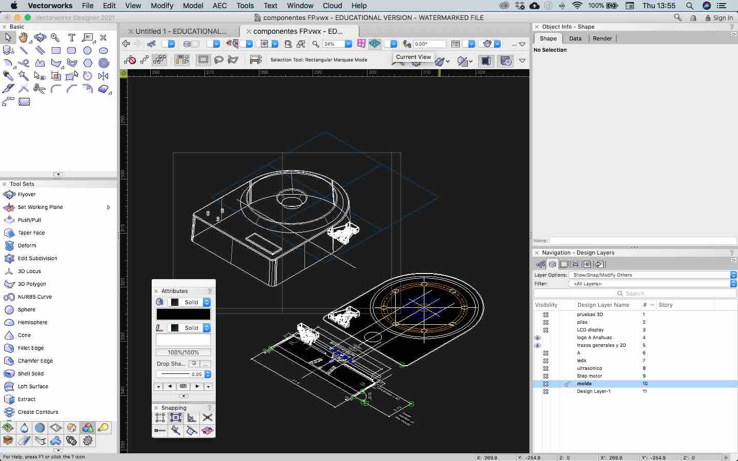The width and height of the screenshot is (738, 461).
Task: Select the Fillet tool in Basic palette
Action: point(56,89)
